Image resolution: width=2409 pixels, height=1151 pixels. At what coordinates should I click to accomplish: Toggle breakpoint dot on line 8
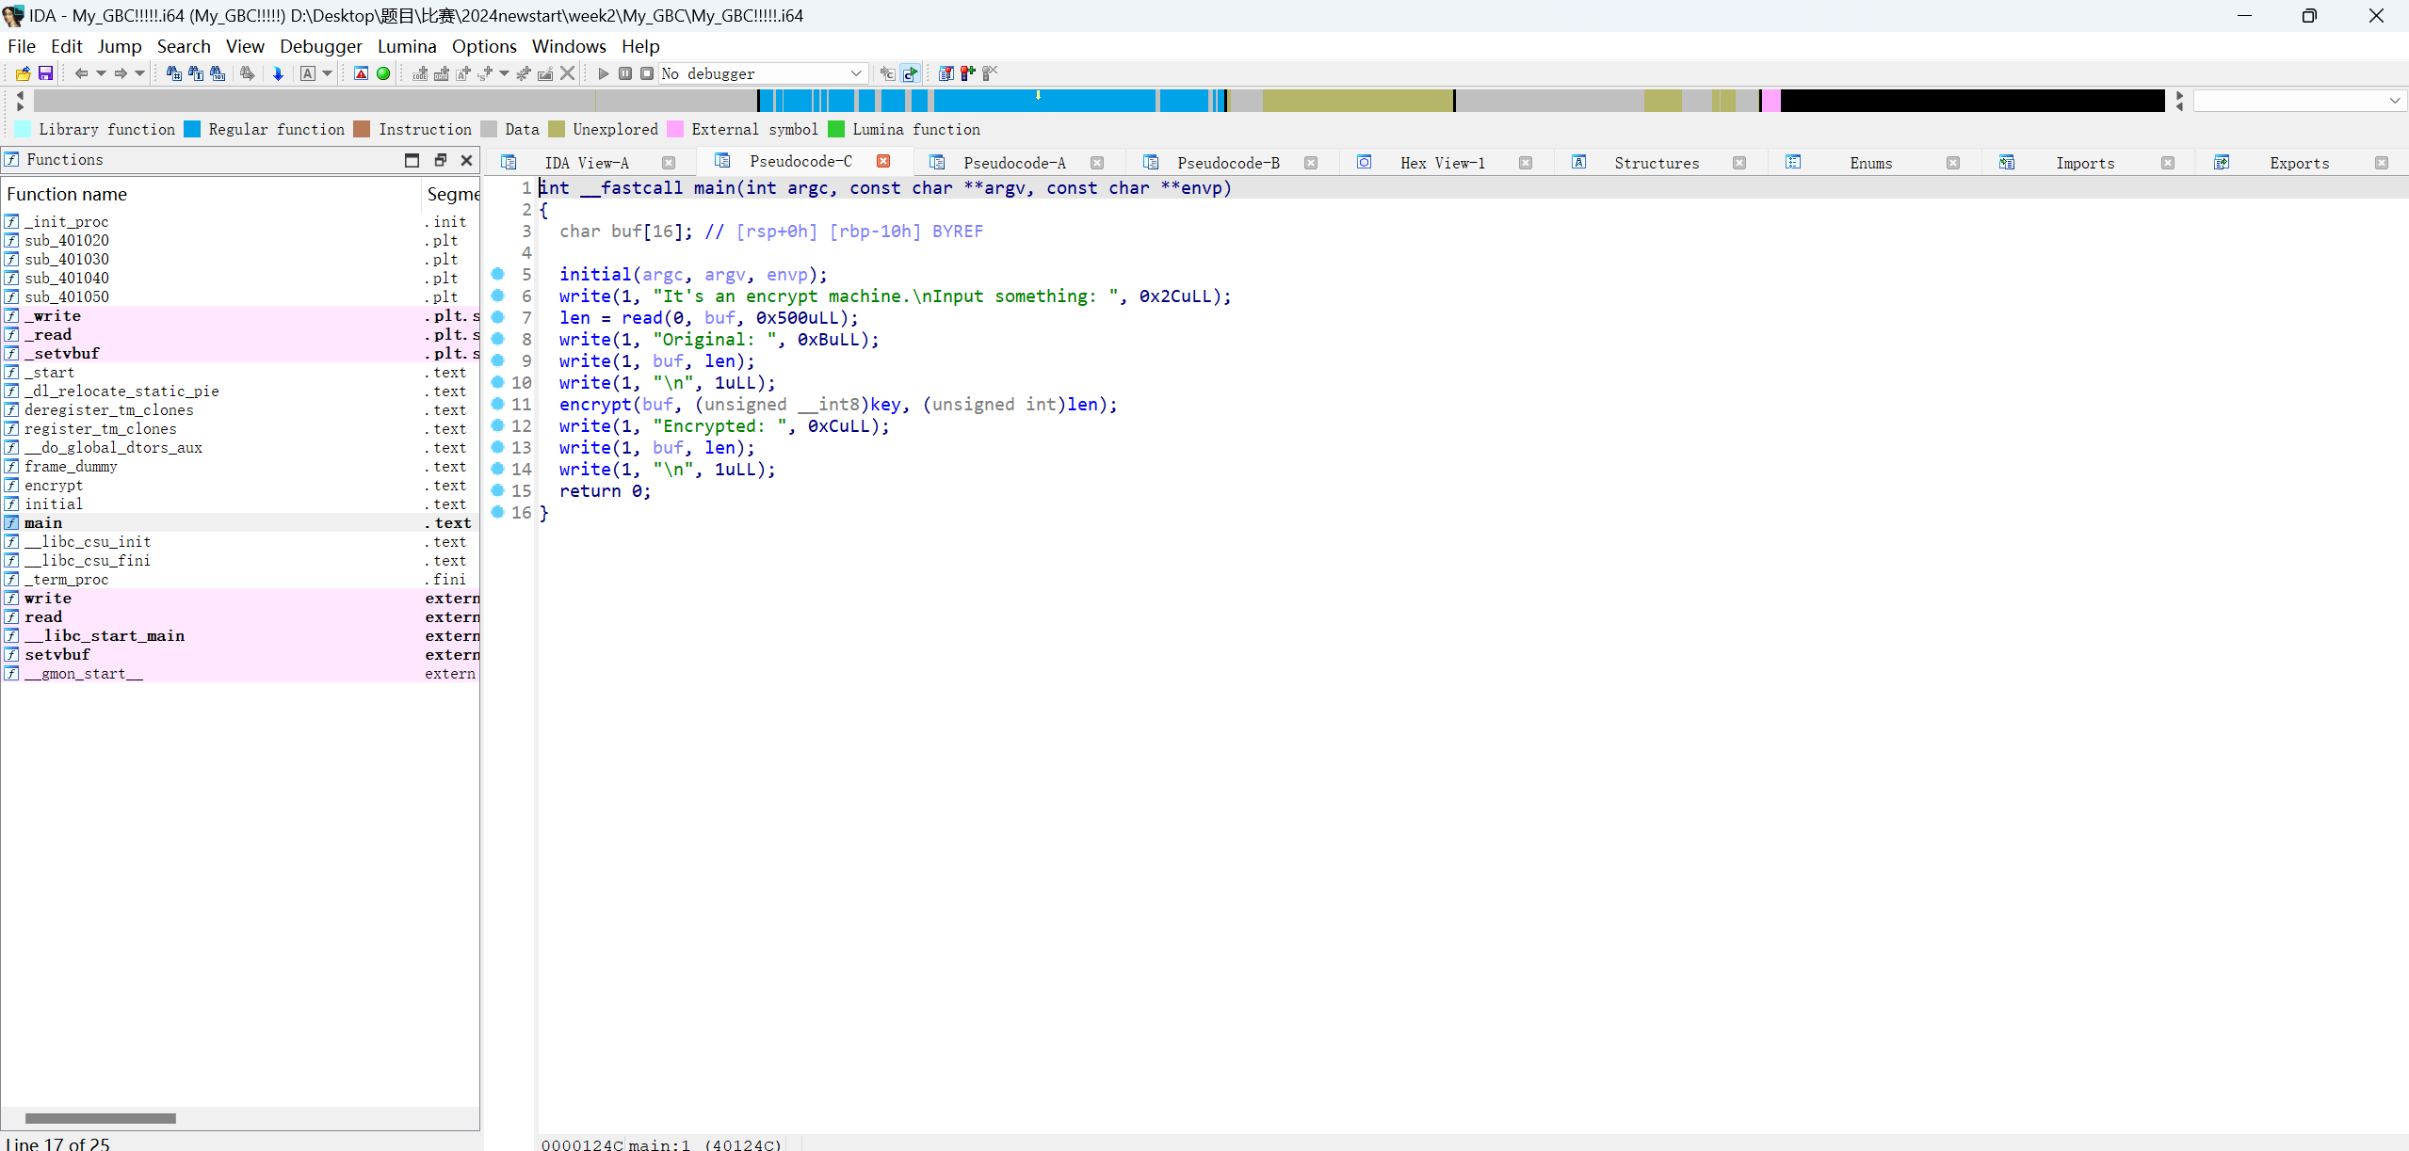coord(498,339)
